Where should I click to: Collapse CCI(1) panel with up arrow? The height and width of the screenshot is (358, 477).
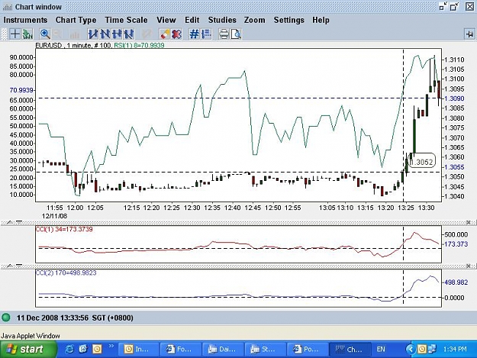coord(10,222)
